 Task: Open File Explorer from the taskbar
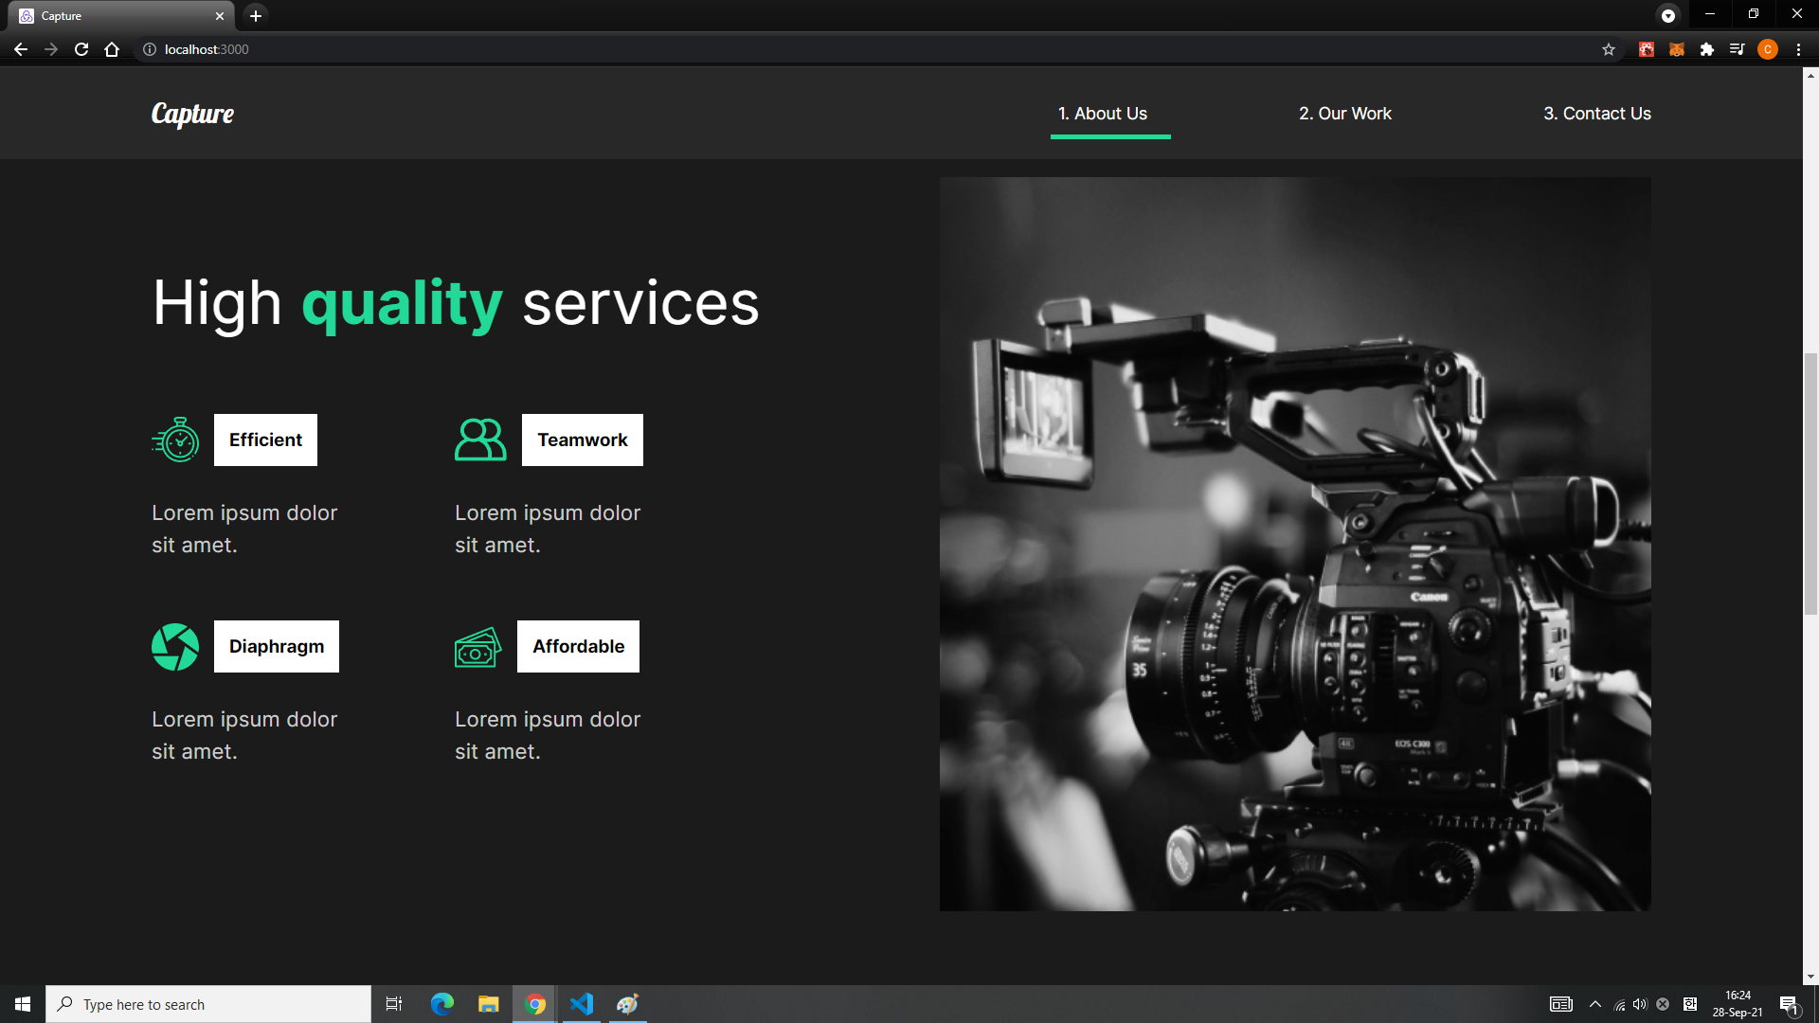click(x=488, y=1003)
